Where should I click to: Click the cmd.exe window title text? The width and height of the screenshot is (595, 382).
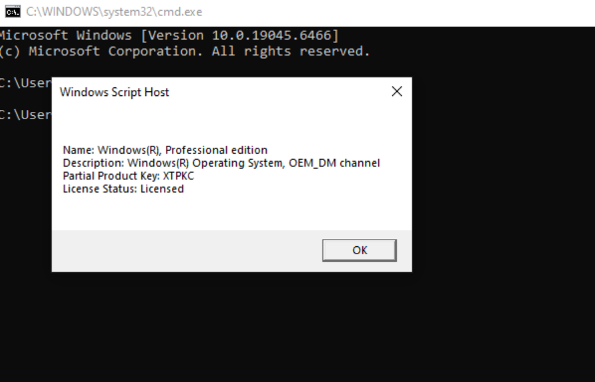(114, 12)
